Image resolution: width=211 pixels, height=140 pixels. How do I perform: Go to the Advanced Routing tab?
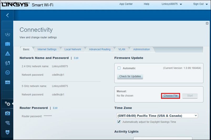[x=100, y=49]
